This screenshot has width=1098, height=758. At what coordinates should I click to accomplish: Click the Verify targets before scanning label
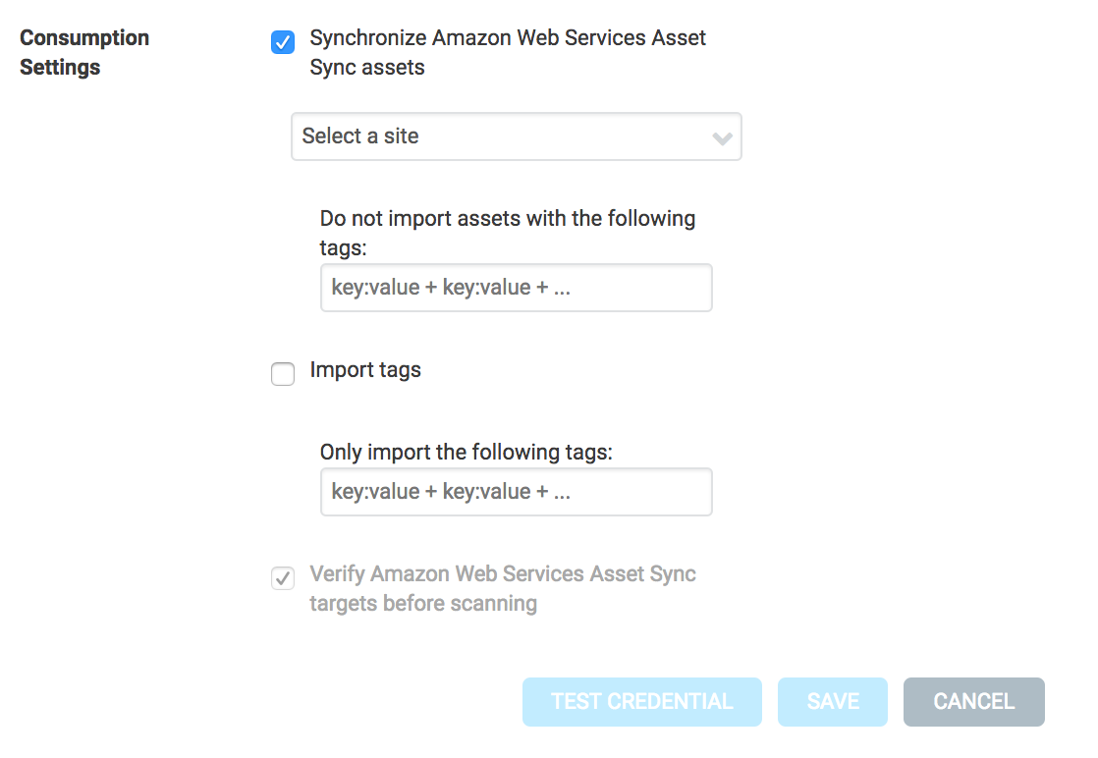coord(503,587)
